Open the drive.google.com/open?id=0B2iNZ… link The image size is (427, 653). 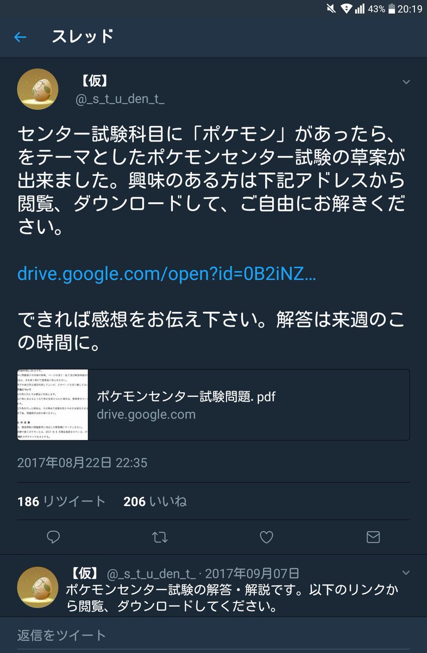[167, 274]
